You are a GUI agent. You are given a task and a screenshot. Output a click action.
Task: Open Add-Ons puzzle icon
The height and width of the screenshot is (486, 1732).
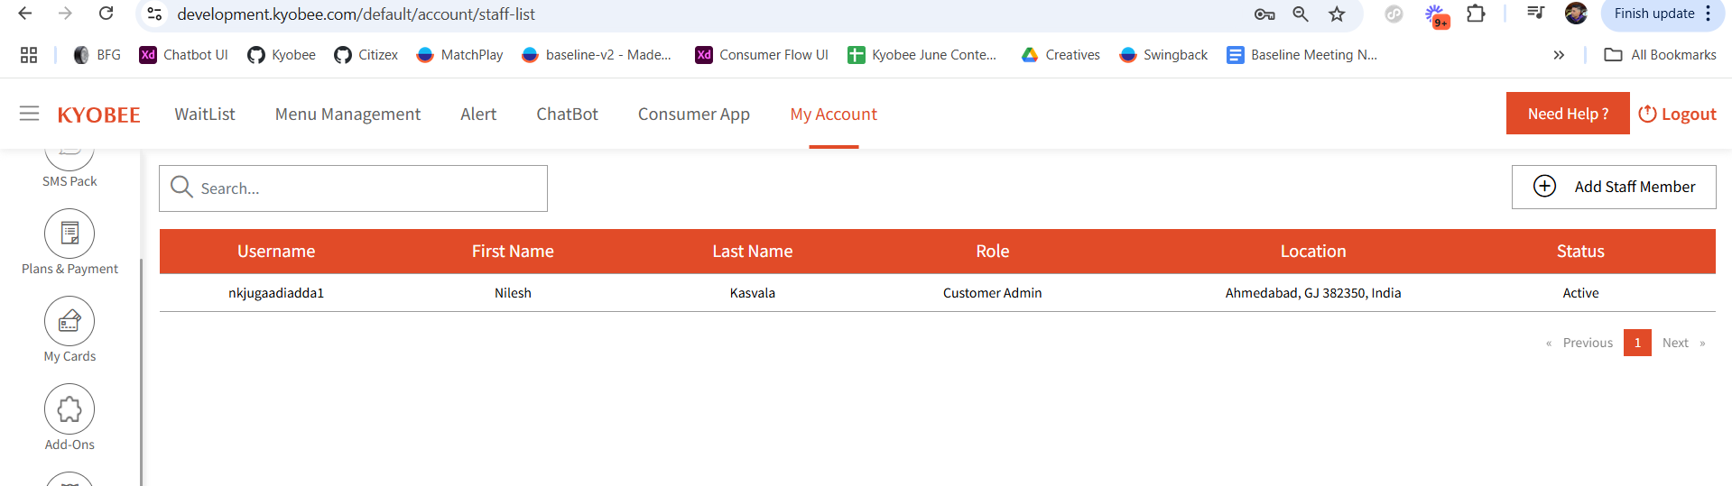[69, 409]
